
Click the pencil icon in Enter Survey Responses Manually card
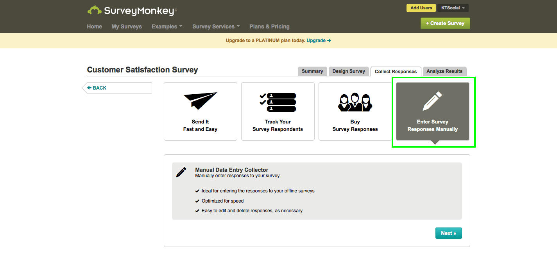(432, 101)
